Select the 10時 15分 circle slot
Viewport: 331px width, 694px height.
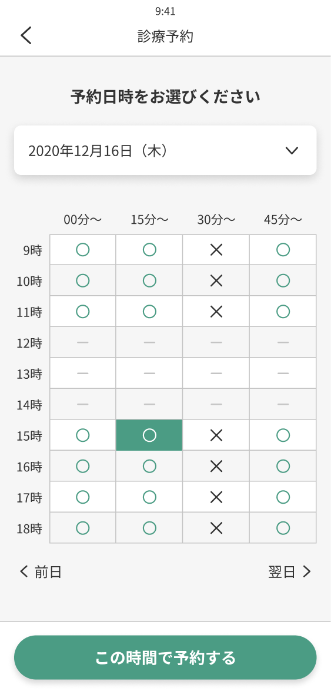click(149, 280)
